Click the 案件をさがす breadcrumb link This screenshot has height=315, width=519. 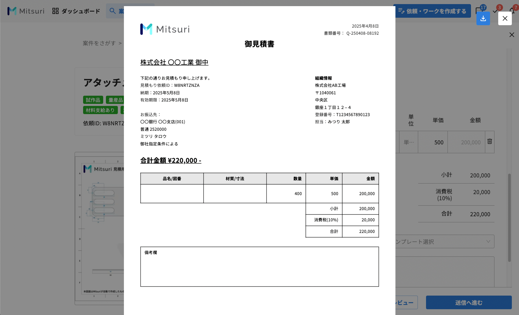(x=99, y=43)
